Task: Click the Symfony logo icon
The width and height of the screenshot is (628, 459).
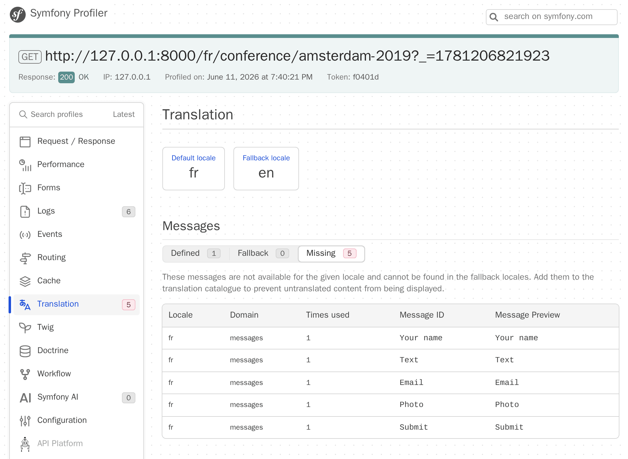Action: tap(18, 14)
